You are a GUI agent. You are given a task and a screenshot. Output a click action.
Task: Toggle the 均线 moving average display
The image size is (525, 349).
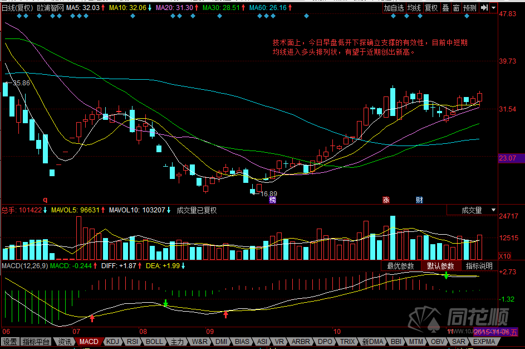pyautogui.click(x=414, y=8)
